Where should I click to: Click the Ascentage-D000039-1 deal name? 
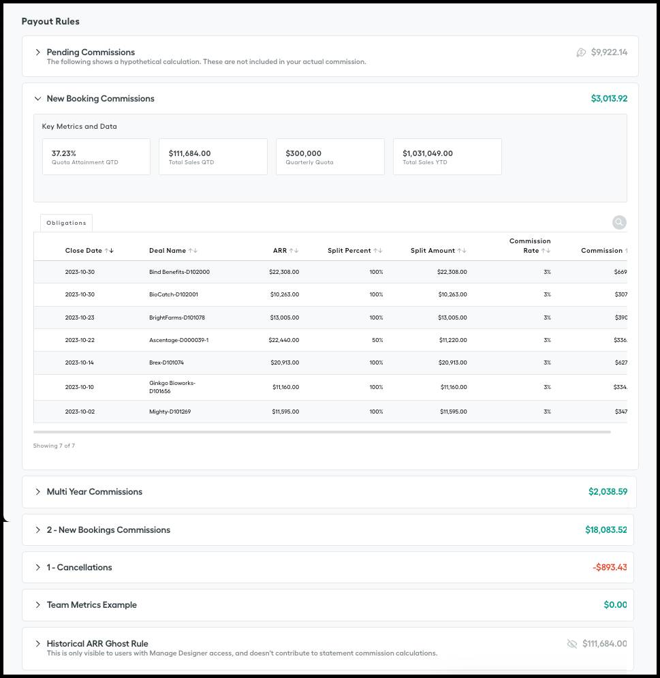pos(178,340)
